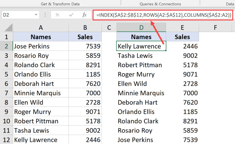Open the Insert Function fx dialog
Screen dimensions: 235x144
click(85, 15)
